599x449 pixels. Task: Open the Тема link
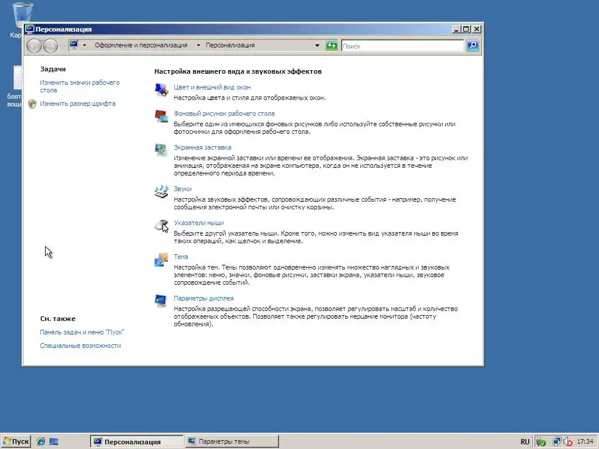point(181,257)
